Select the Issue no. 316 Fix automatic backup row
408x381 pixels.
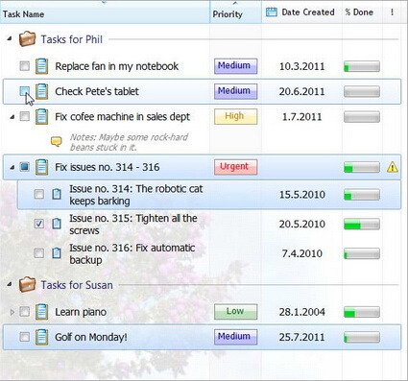click(x=209, y=253)
